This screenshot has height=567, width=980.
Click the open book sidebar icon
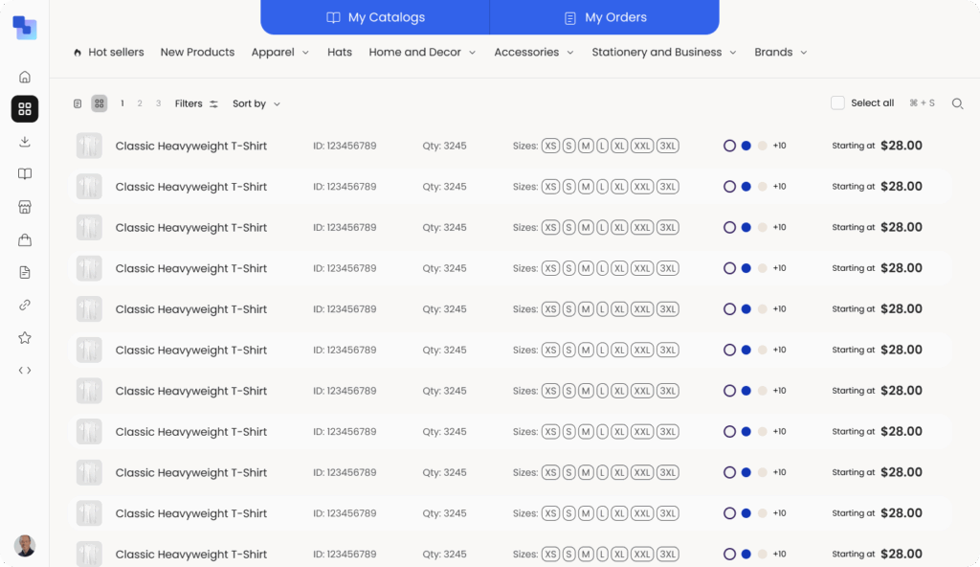(25, 174)
